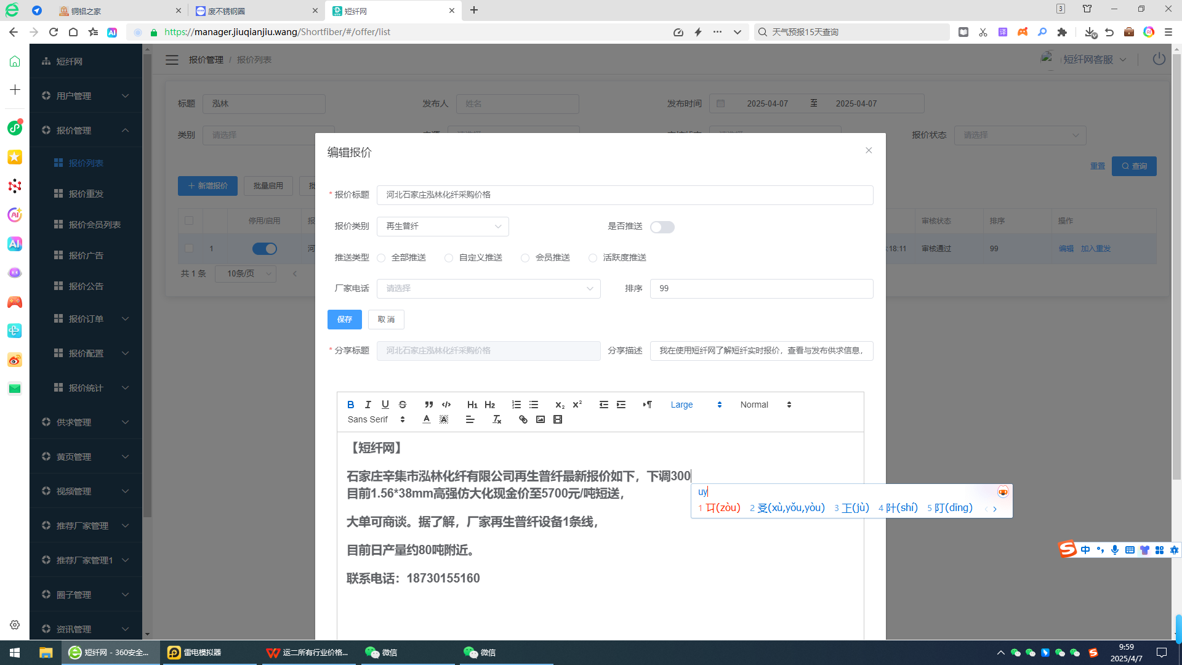
Task: Open the 报价类别 dropdown showing 再生普纤
Action: 443,227
